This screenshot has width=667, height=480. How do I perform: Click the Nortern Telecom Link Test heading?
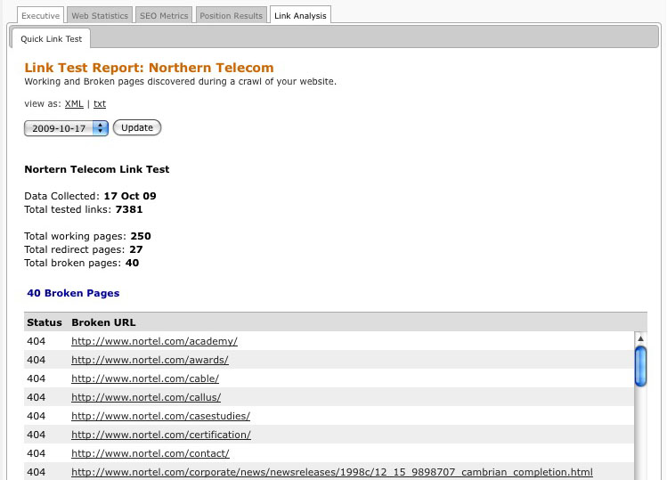(96, 169)
